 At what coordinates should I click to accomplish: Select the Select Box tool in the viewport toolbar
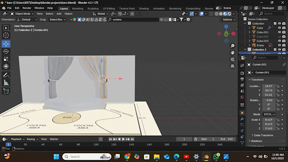click(6, 28)
